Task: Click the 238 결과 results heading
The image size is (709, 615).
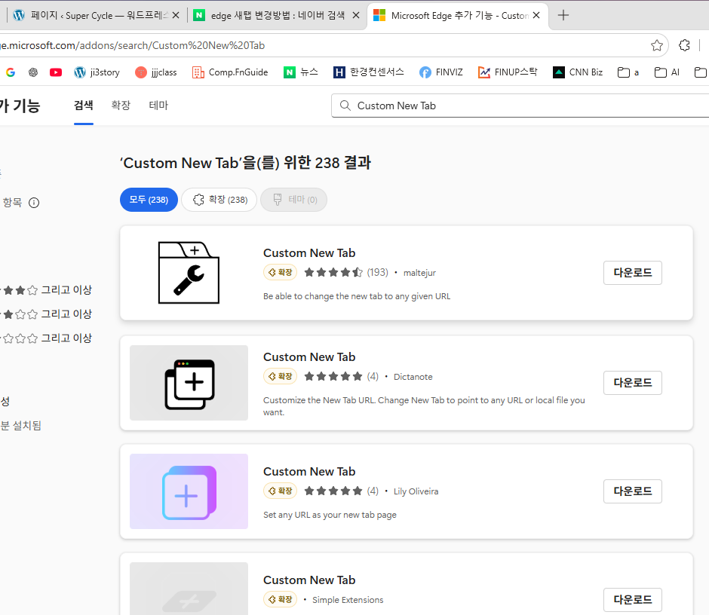Action: pyautogui.click(x=246, y=163)
